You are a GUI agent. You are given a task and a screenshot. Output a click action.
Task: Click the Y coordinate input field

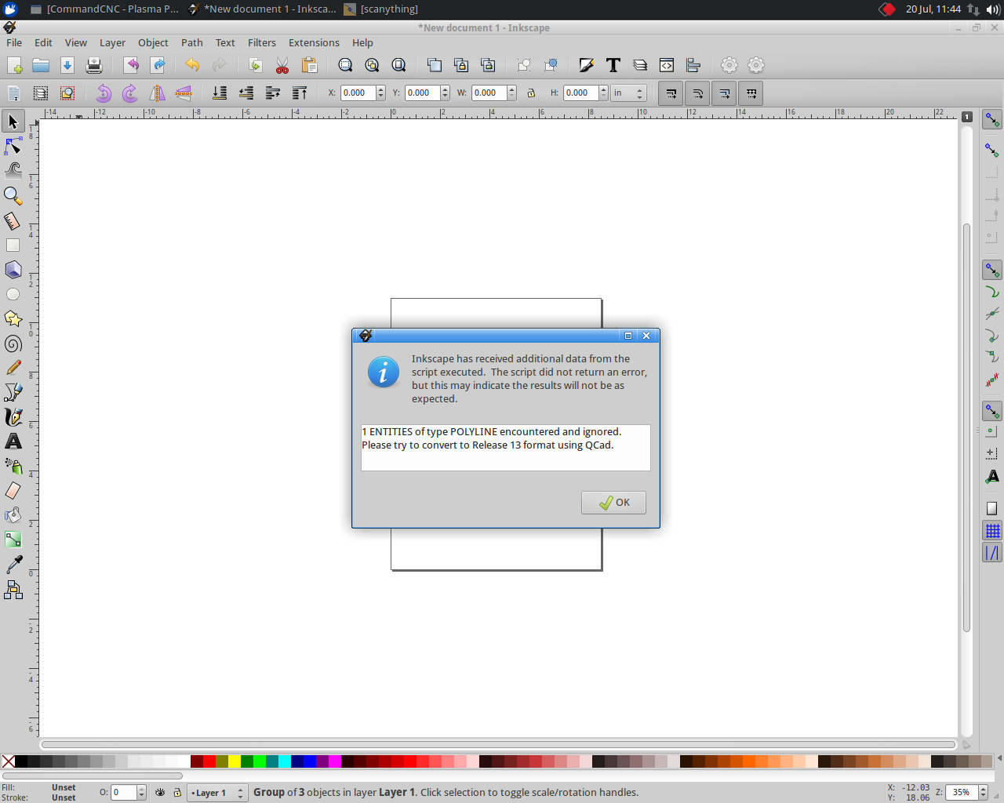pos(422,93)
